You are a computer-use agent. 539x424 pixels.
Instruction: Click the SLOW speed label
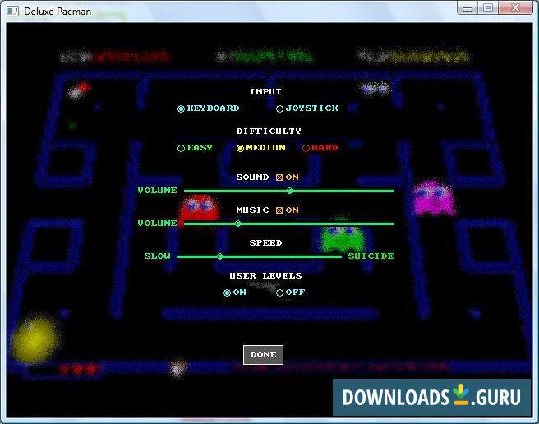click(158, 256)
